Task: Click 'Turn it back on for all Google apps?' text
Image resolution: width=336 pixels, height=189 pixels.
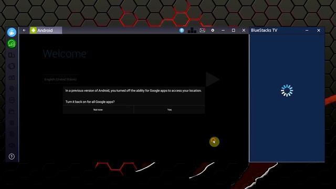Action: pos(90,102)
